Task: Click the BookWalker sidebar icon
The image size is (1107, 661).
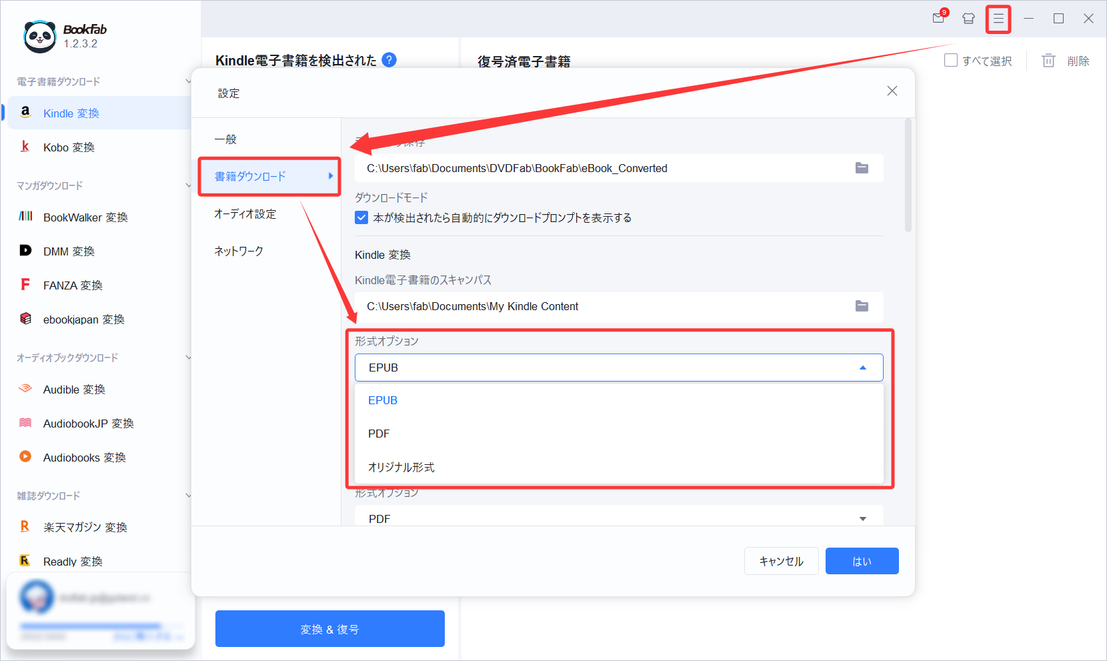Action: (x=25, y=216)
